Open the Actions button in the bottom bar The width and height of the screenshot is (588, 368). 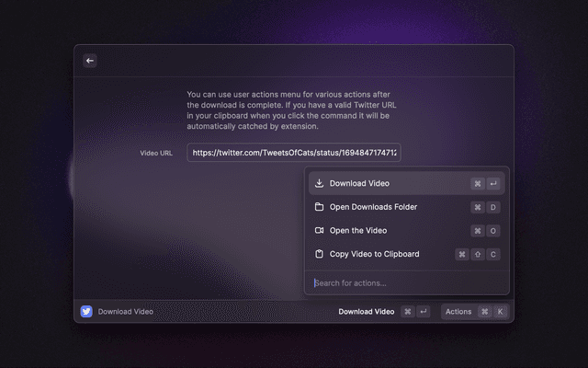[458, 312]
